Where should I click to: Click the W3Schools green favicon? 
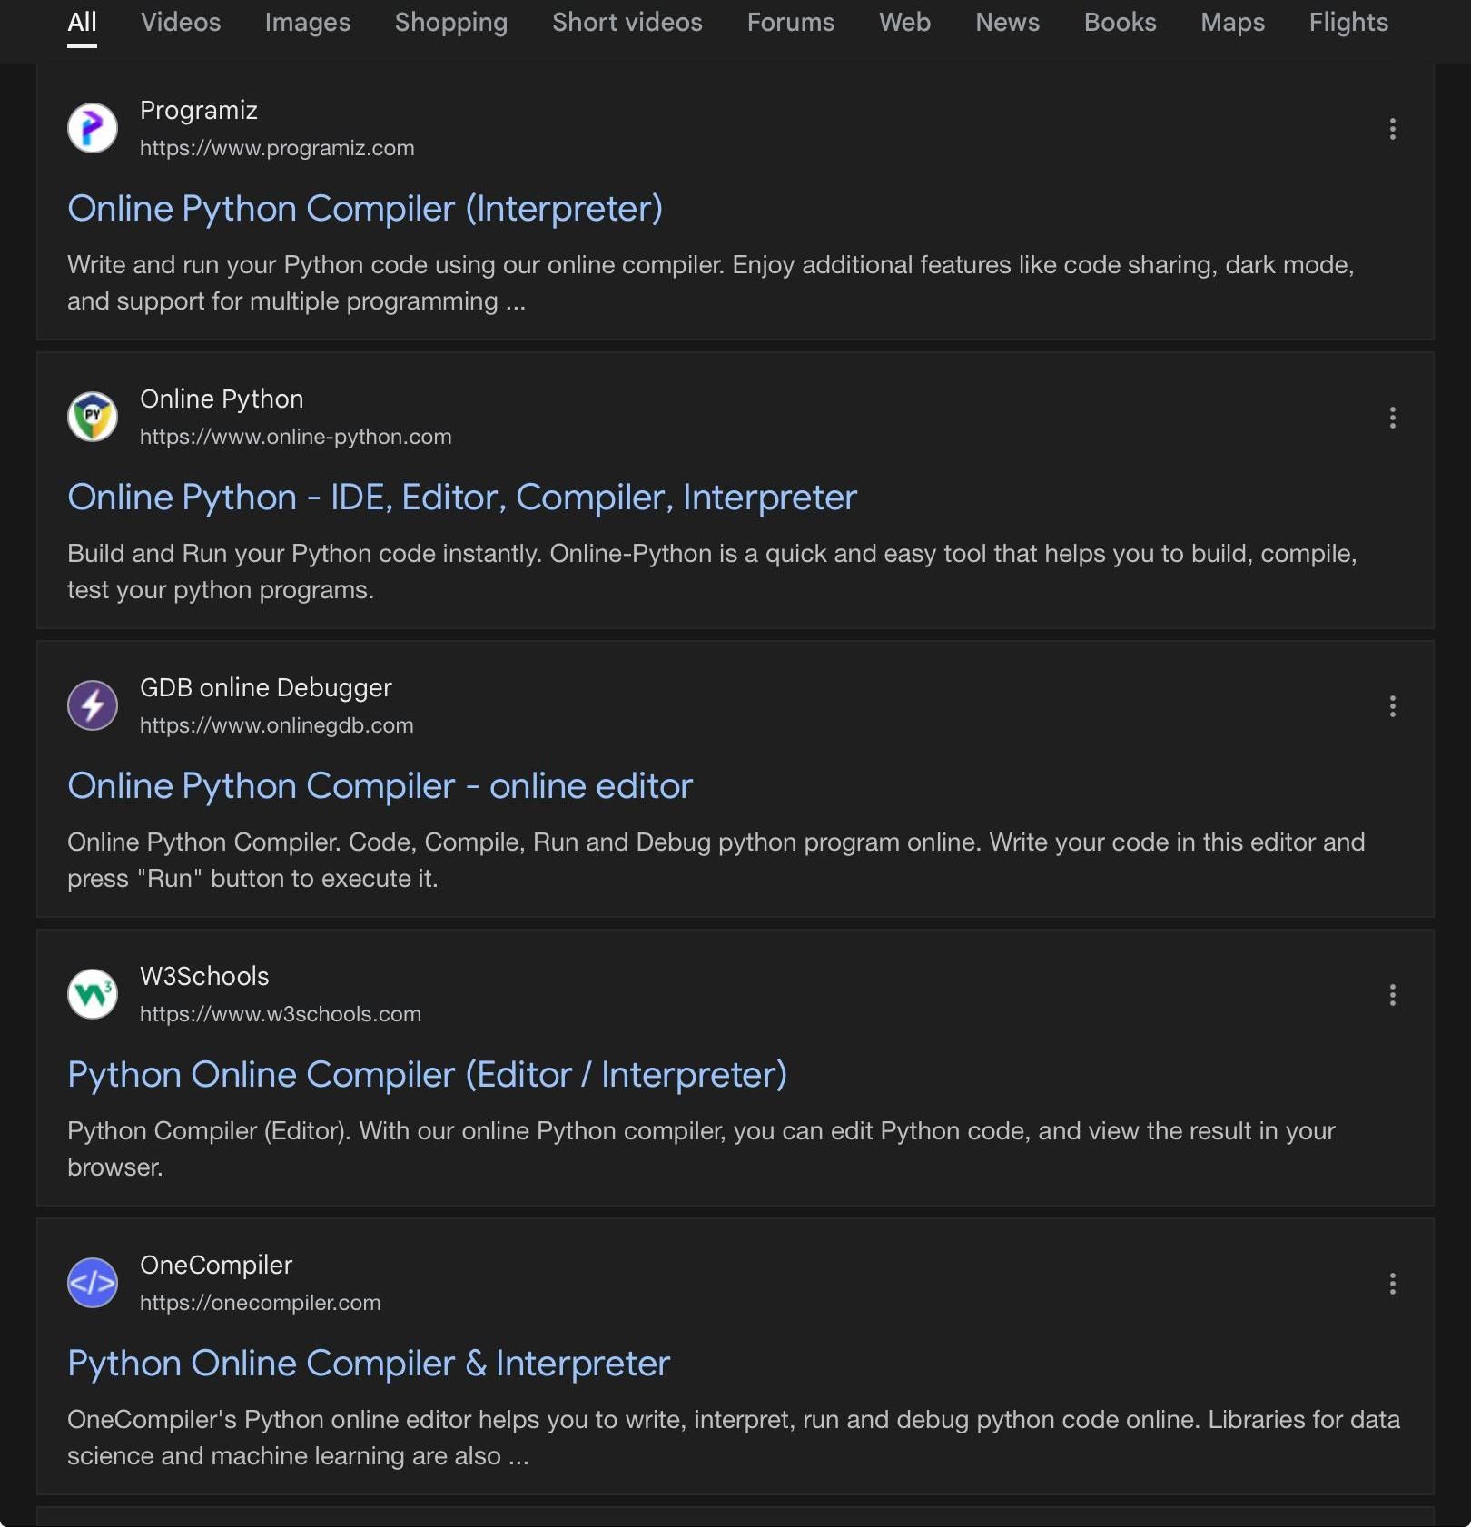coord(93,994)
